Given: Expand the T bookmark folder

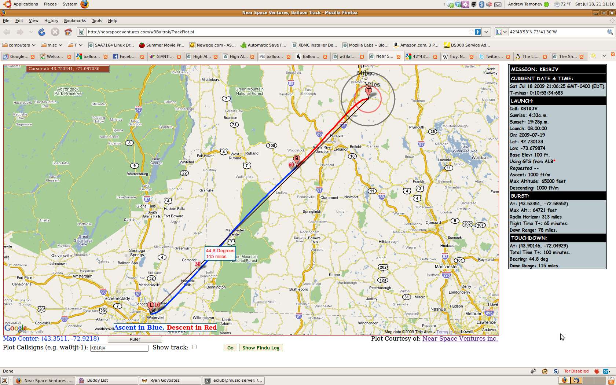Looking at the screenshot, I should (75, 45).
